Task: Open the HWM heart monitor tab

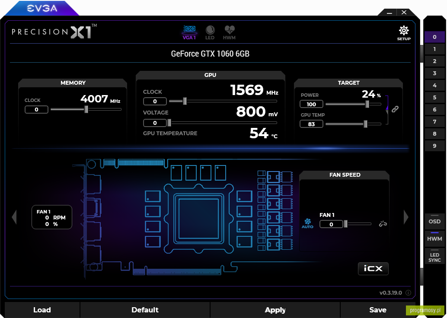Action: 229,33
